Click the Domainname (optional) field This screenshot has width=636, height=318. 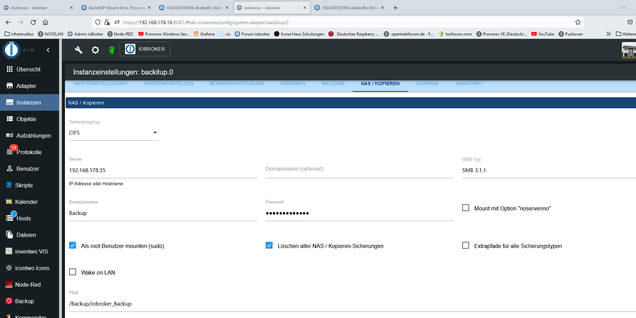click(360, 169)
